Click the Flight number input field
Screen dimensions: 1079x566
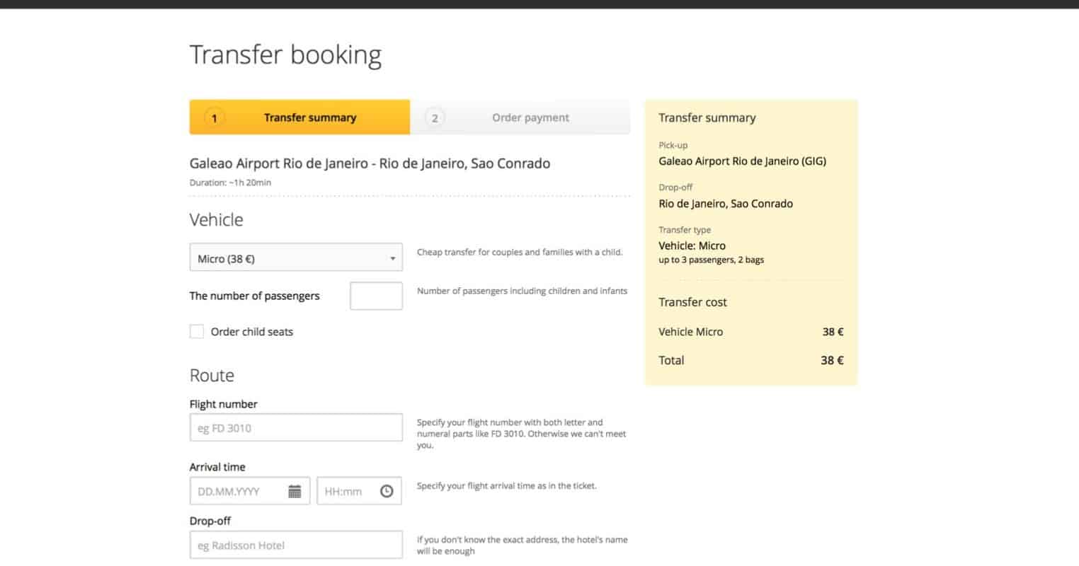296,428
